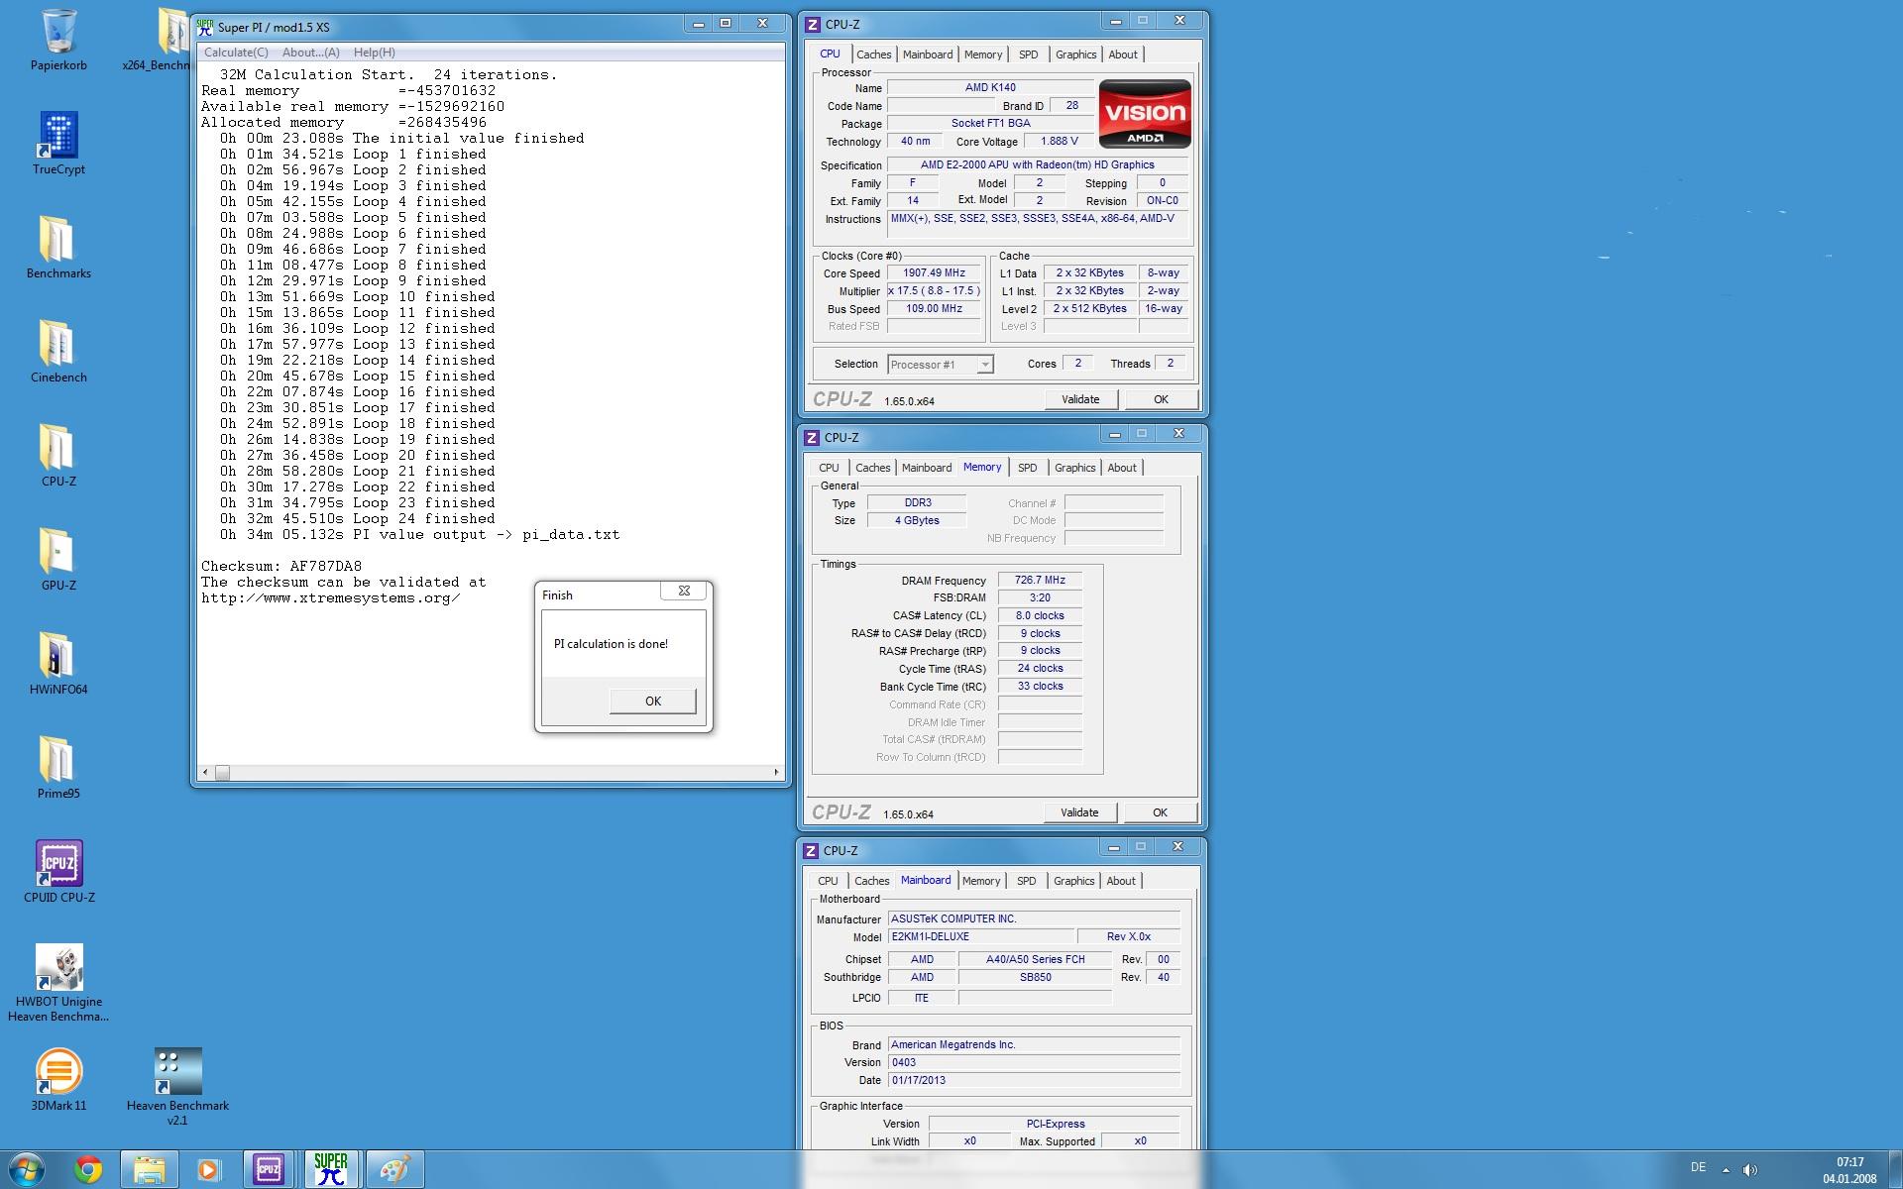1903x1189 pixels.
Task: Switch to Caches tab in top CPU-Z window
Action: (874, 54)
